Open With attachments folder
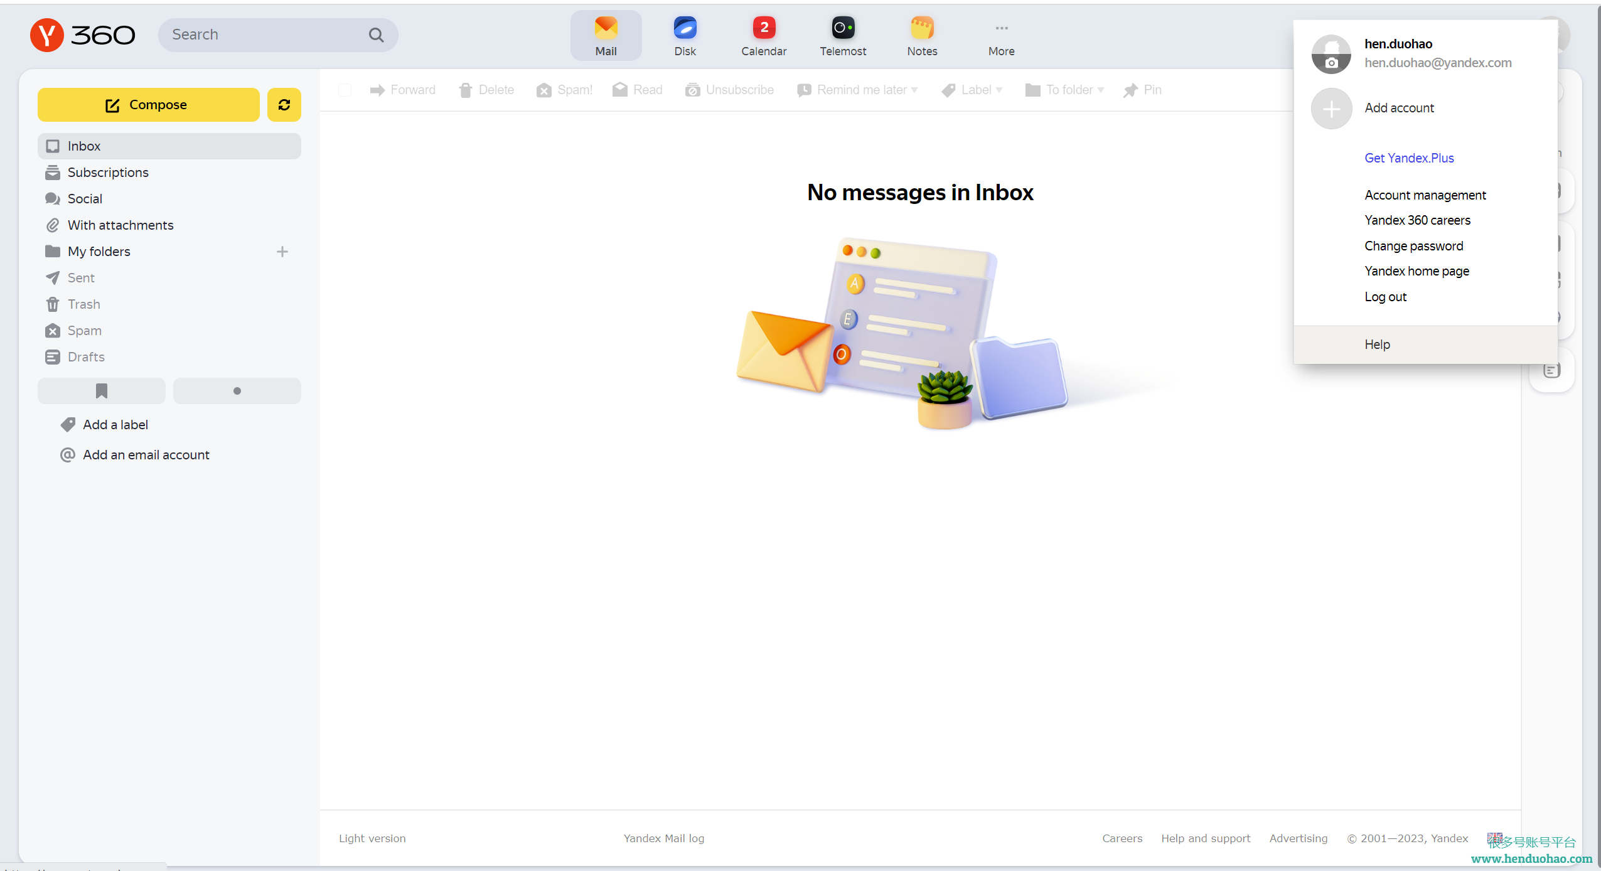This screenshot has height=871, width=1601. pyautogui.click(x=169, y=225)
